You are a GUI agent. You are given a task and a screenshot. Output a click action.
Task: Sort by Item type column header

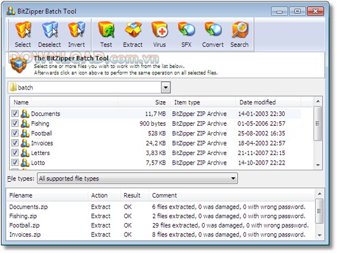coord(203,102)
